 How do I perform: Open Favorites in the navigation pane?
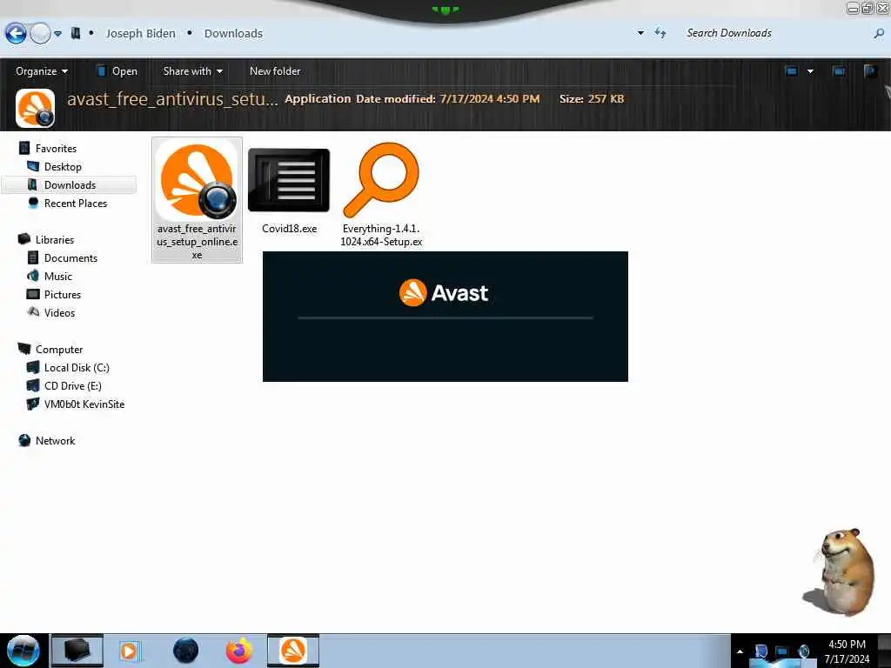pos(56,148)
